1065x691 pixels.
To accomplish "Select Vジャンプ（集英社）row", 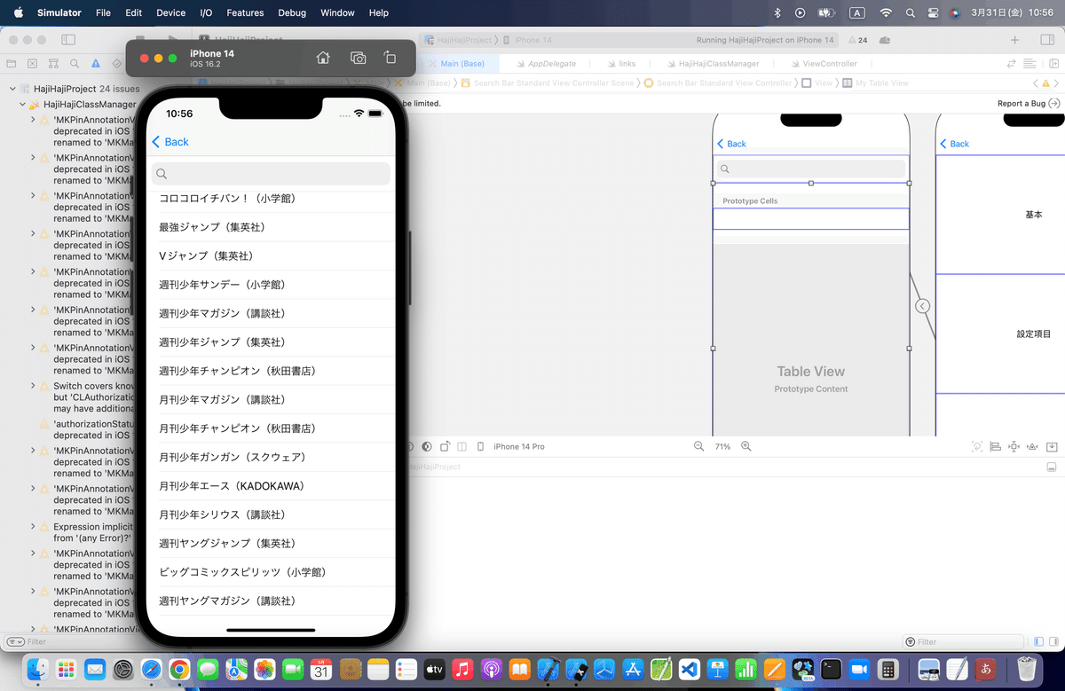I will tap(271, 255).
